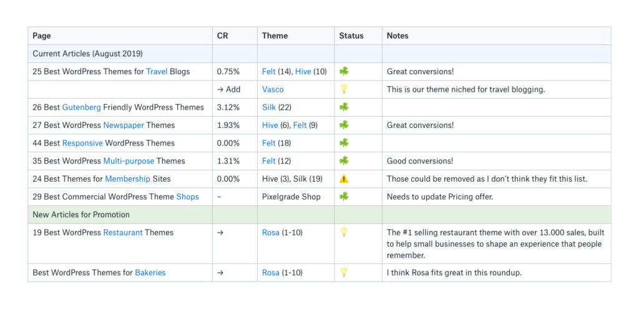Click the arrow in Bakeries row CR cell
Screen dimensions: 639x309
[x=220, y=273]
